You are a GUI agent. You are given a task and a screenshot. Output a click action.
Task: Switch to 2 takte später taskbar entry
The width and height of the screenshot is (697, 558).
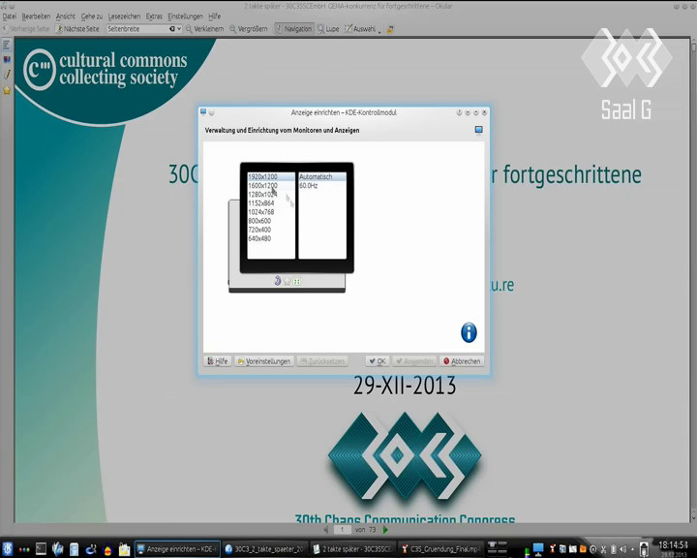[x=352, y=549]
